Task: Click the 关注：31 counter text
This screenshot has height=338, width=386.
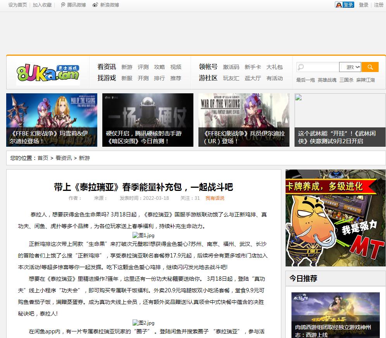Action: (x=190, y=198)
